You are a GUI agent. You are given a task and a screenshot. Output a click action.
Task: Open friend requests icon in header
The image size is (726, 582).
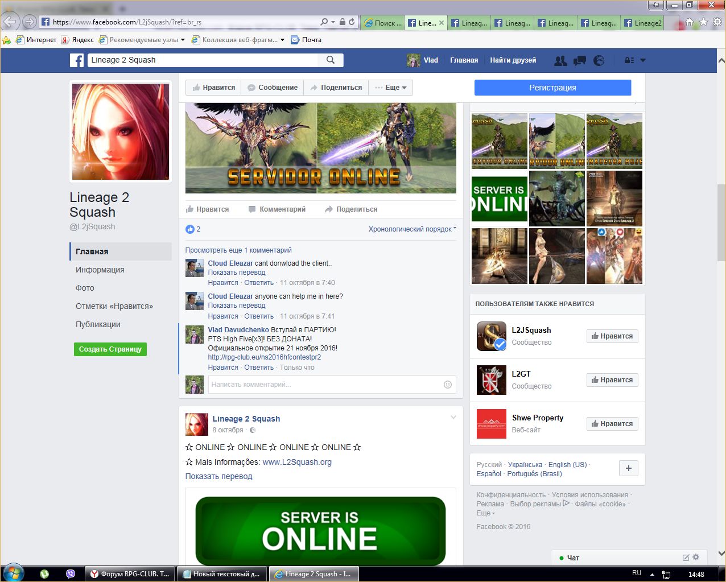(x=560, y=60)
